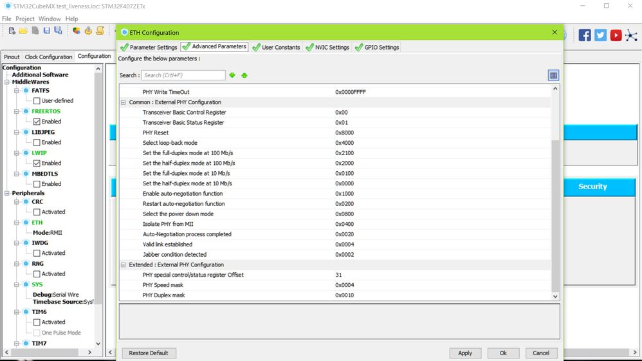The image size is (642, 361).
Task: Click the blue gear icon beside ETH
Action: (x=26, y=223)
